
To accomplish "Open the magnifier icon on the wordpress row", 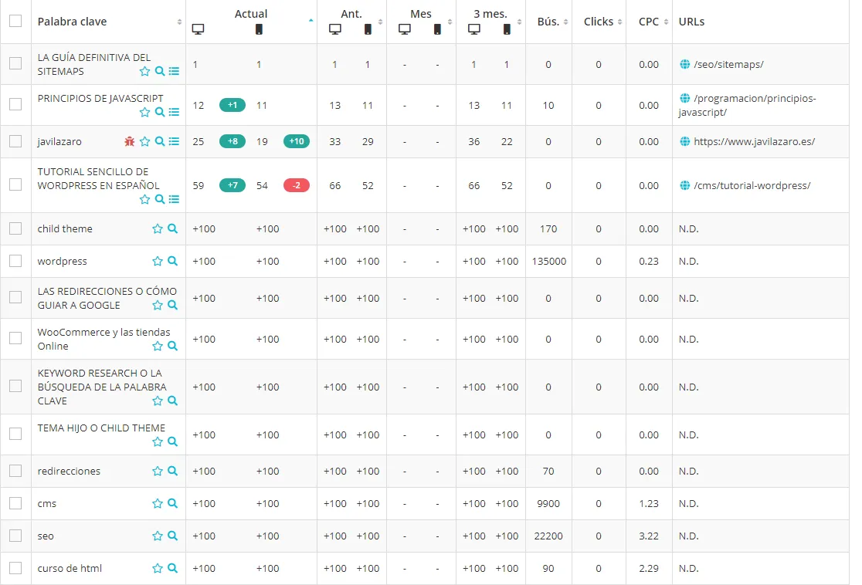I will 171,261.
